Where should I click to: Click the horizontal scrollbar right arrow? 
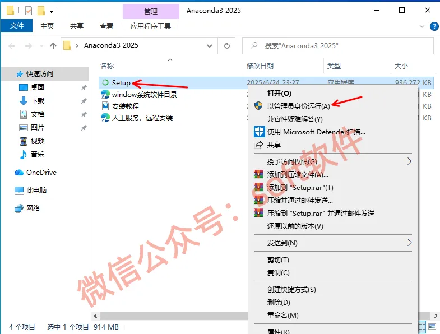coord(436,316)
